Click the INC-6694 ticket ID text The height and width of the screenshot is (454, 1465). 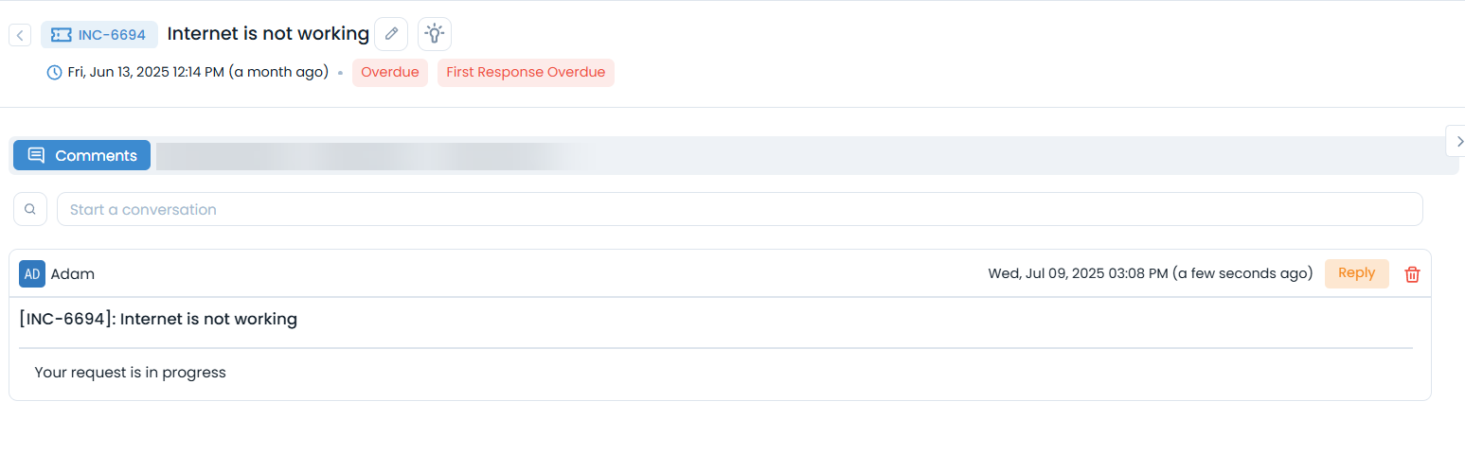pos(112,35)
